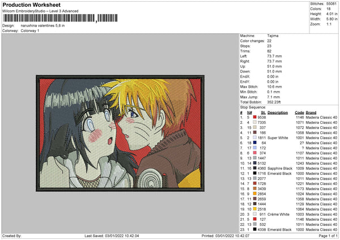Choose the pink swatch beside 374 stitches
Image resolution: width=340 pixels, height=240 pixels.
coord(255,153)
